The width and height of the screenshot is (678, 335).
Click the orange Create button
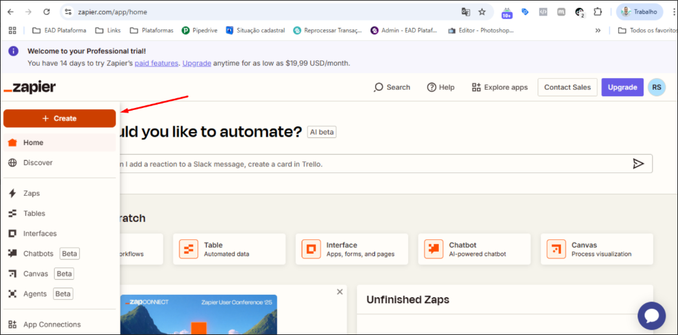coord(59,118)
